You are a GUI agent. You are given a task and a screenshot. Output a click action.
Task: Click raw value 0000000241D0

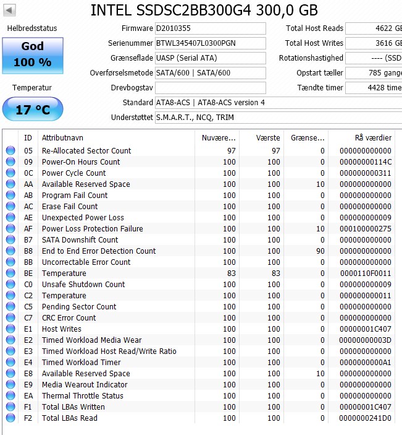point(365,418)
